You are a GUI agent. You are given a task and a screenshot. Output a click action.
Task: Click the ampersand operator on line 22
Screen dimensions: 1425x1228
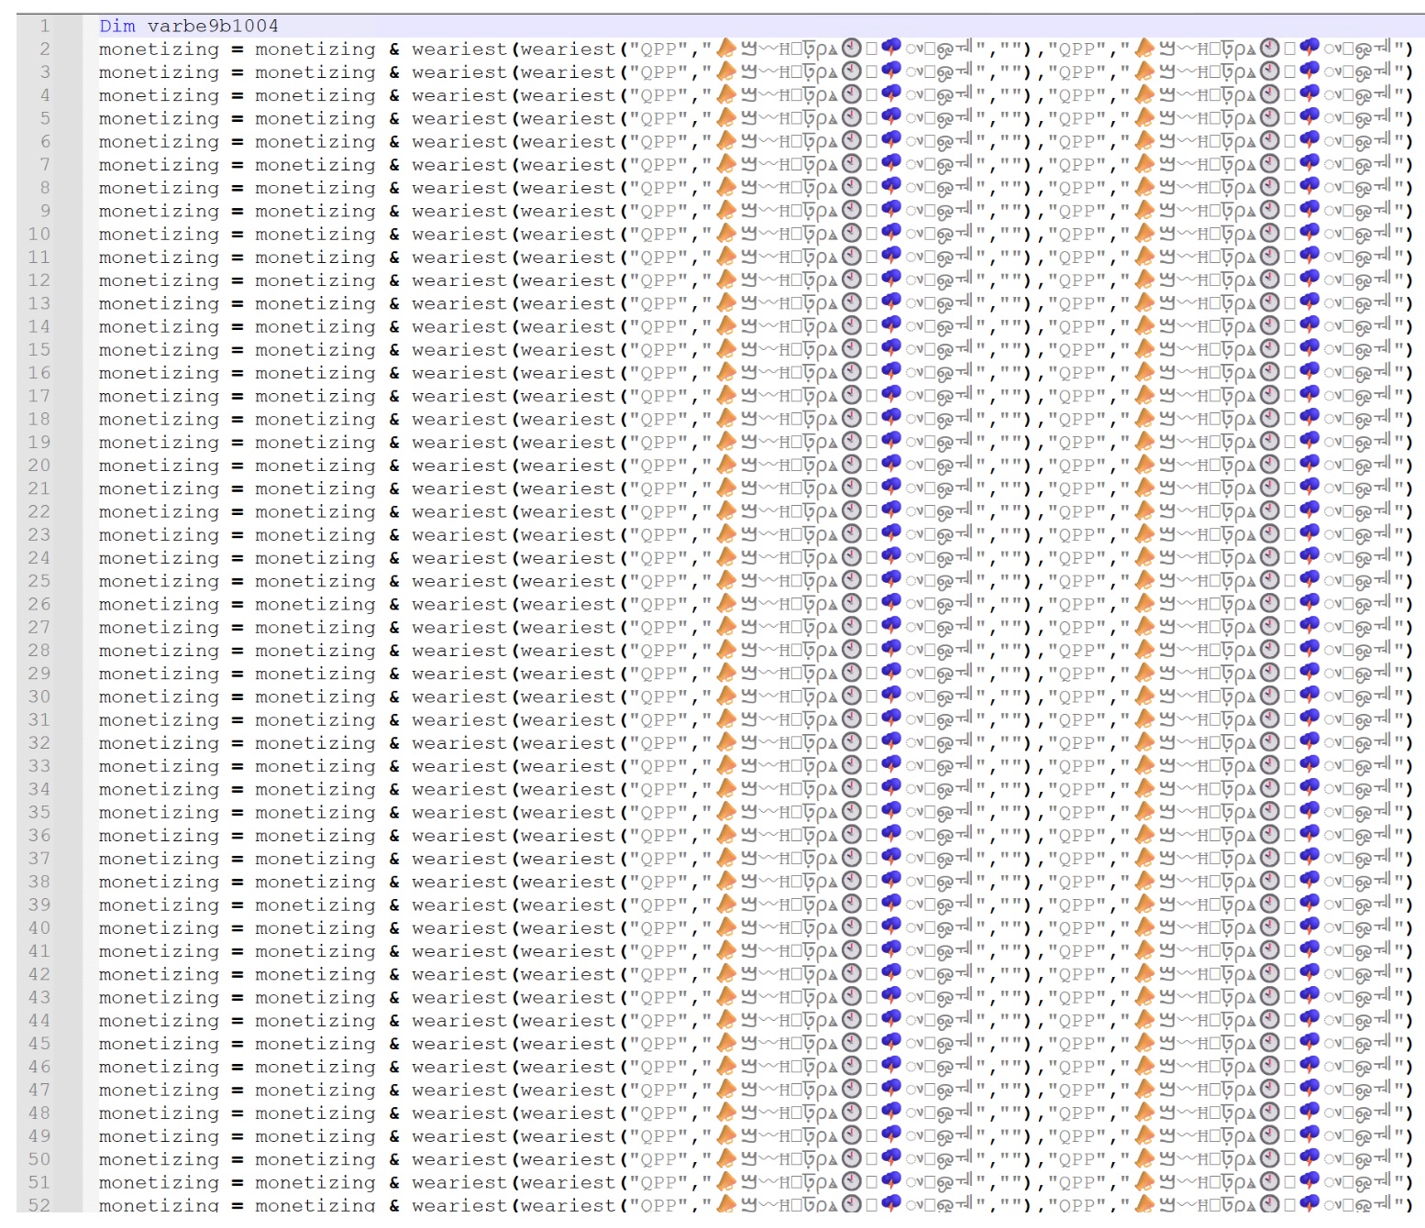coord(394,511)
